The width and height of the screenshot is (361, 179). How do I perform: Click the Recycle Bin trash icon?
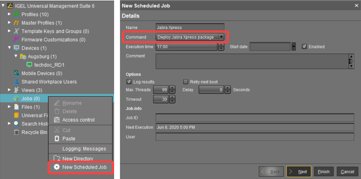tap(17, 132)
